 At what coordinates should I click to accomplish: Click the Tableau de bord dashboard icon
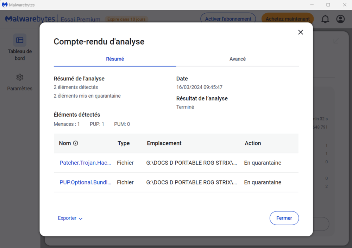tap(20, 40)
